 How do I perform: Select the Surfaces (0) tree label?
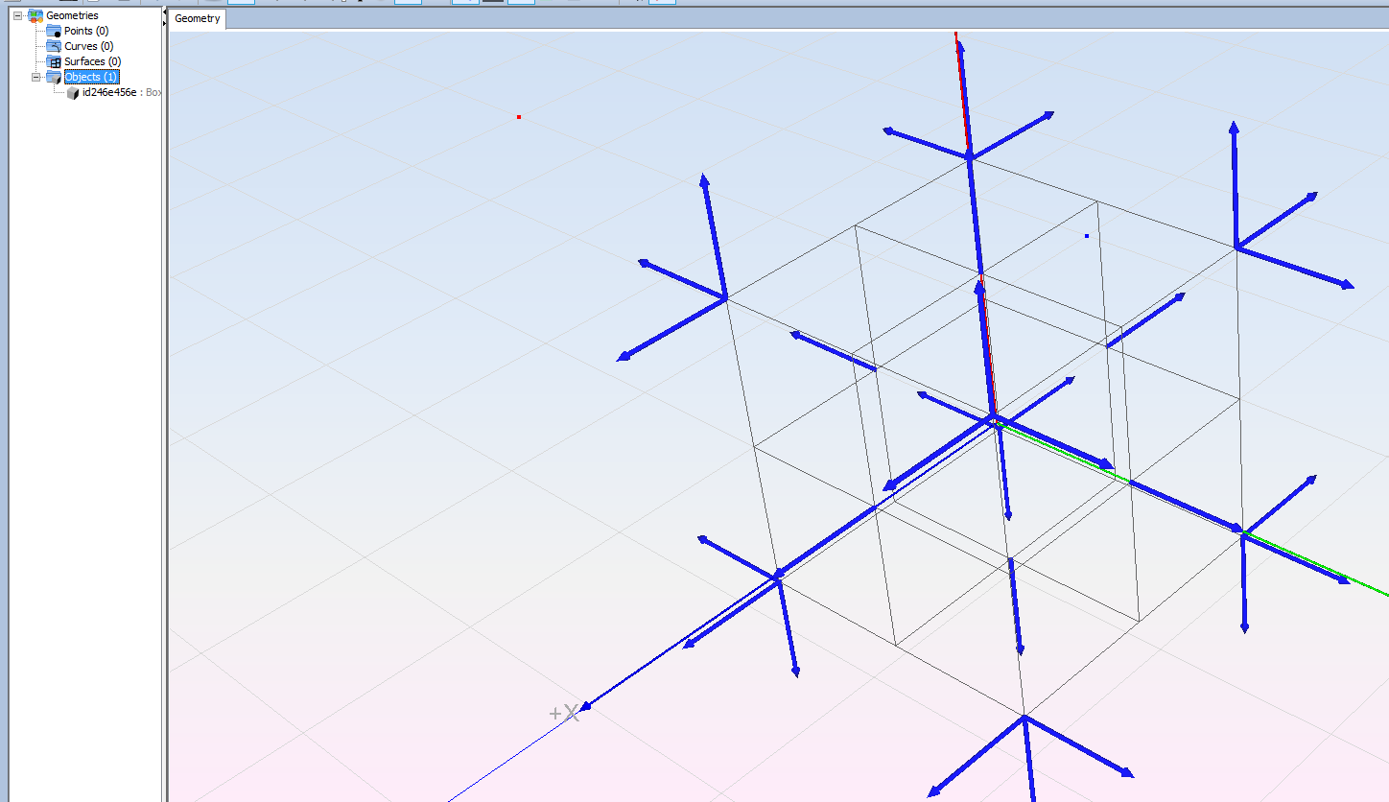(92, 61)
